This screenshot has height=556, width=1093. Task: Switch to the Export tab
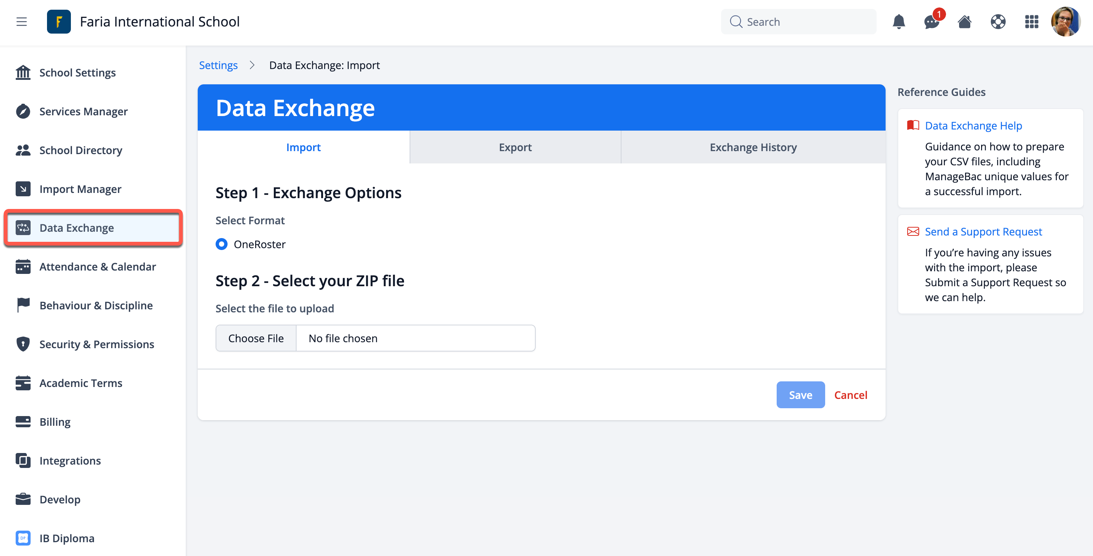click(515, 147)
